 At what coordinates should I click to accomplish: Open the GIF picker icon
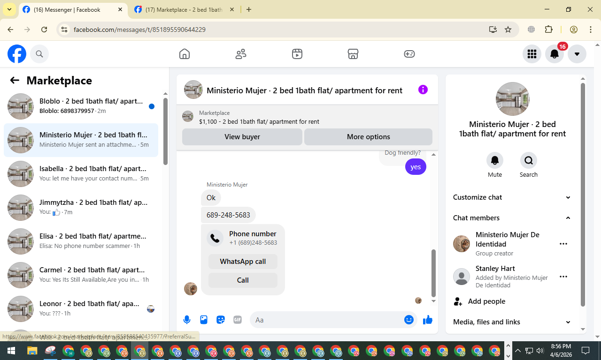(x=238, y=320)
